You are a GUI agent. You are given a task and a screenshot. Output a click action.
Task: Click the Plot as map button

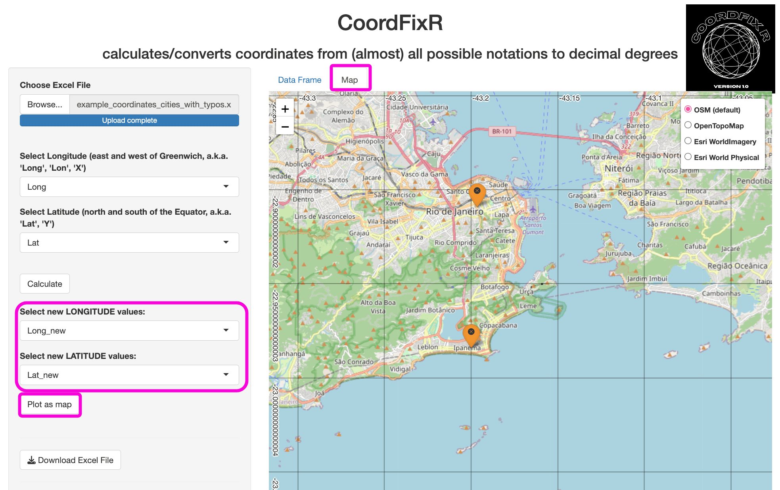[50, 404]
